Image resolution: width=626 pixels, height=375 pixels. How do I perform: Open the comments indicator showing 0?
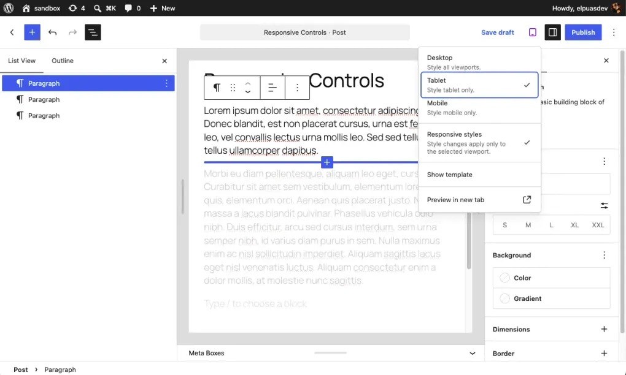click(133, 8)
